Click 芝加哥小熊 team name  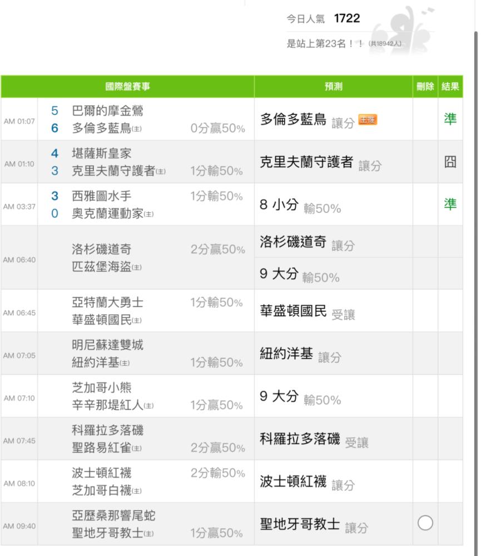[x=101, y=388]
